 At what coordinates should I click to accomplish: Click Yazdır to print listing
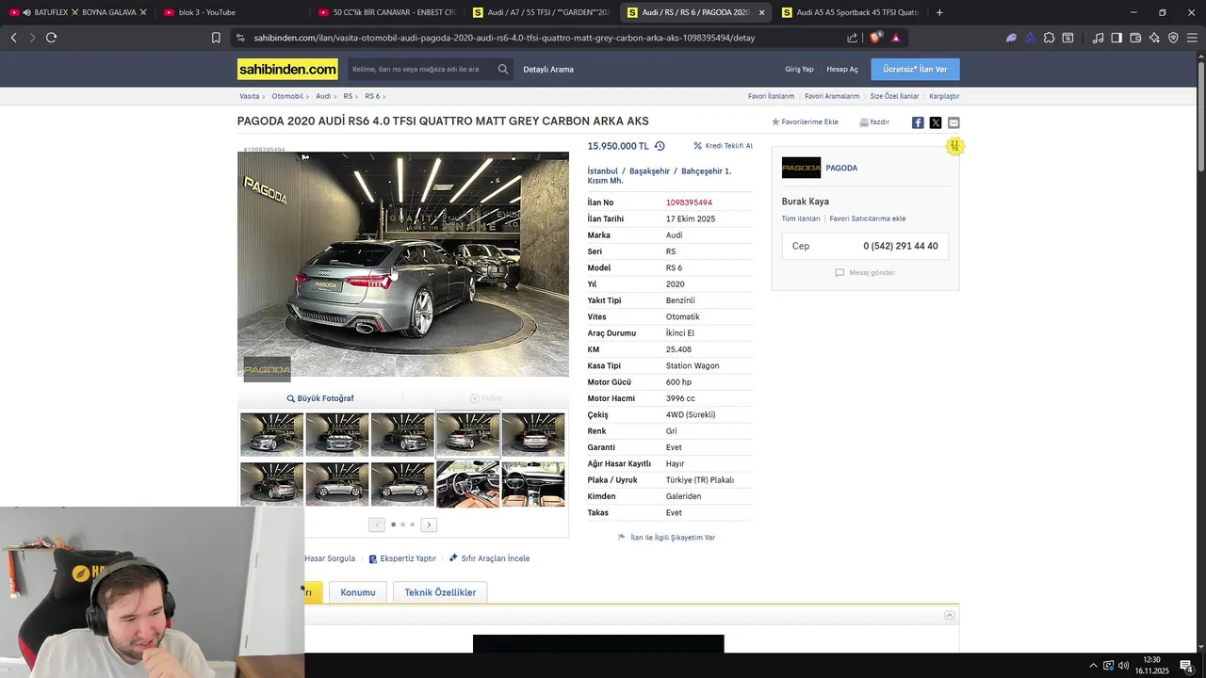(x=874, y=122)
